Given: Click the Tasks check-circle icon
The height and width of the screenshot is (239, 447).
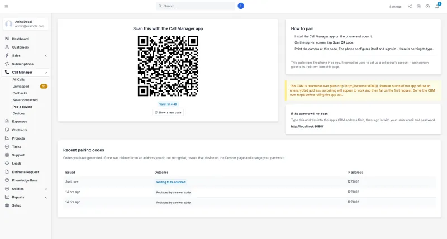Looking at the screenshot, I should pyautogui.click(x=7, y=147).
